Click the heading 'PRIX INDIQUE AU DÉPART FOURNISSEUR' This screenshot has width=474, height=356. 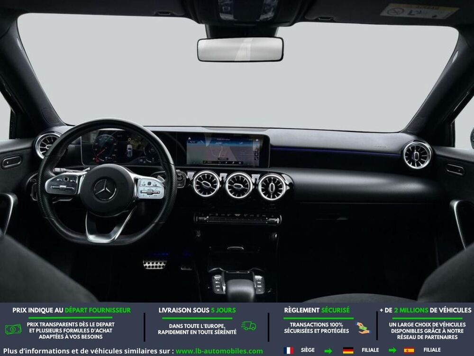(x=72, y=310)
